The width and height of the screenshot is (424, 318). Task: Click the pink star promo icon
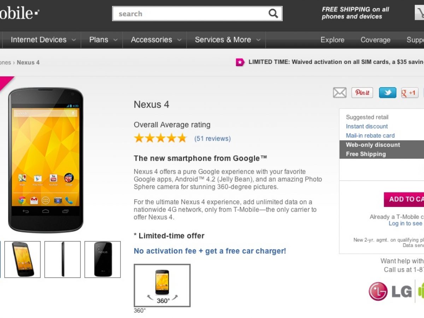coord(240,62)
